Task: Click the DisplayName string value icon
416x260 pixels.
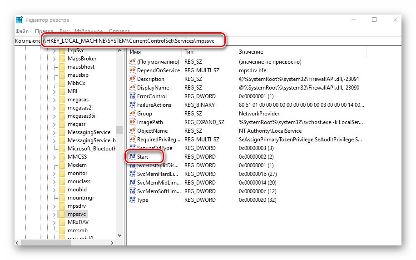Action: pyautogui.click(x=133, y=87)
